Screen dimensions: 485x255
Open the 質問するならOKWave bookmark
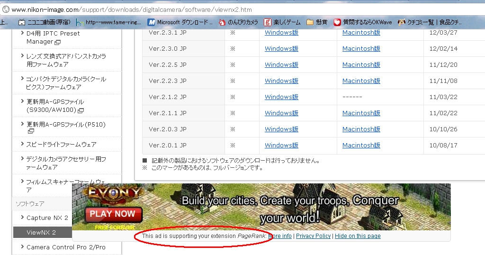pyautogui.click(x=362, y=22)
